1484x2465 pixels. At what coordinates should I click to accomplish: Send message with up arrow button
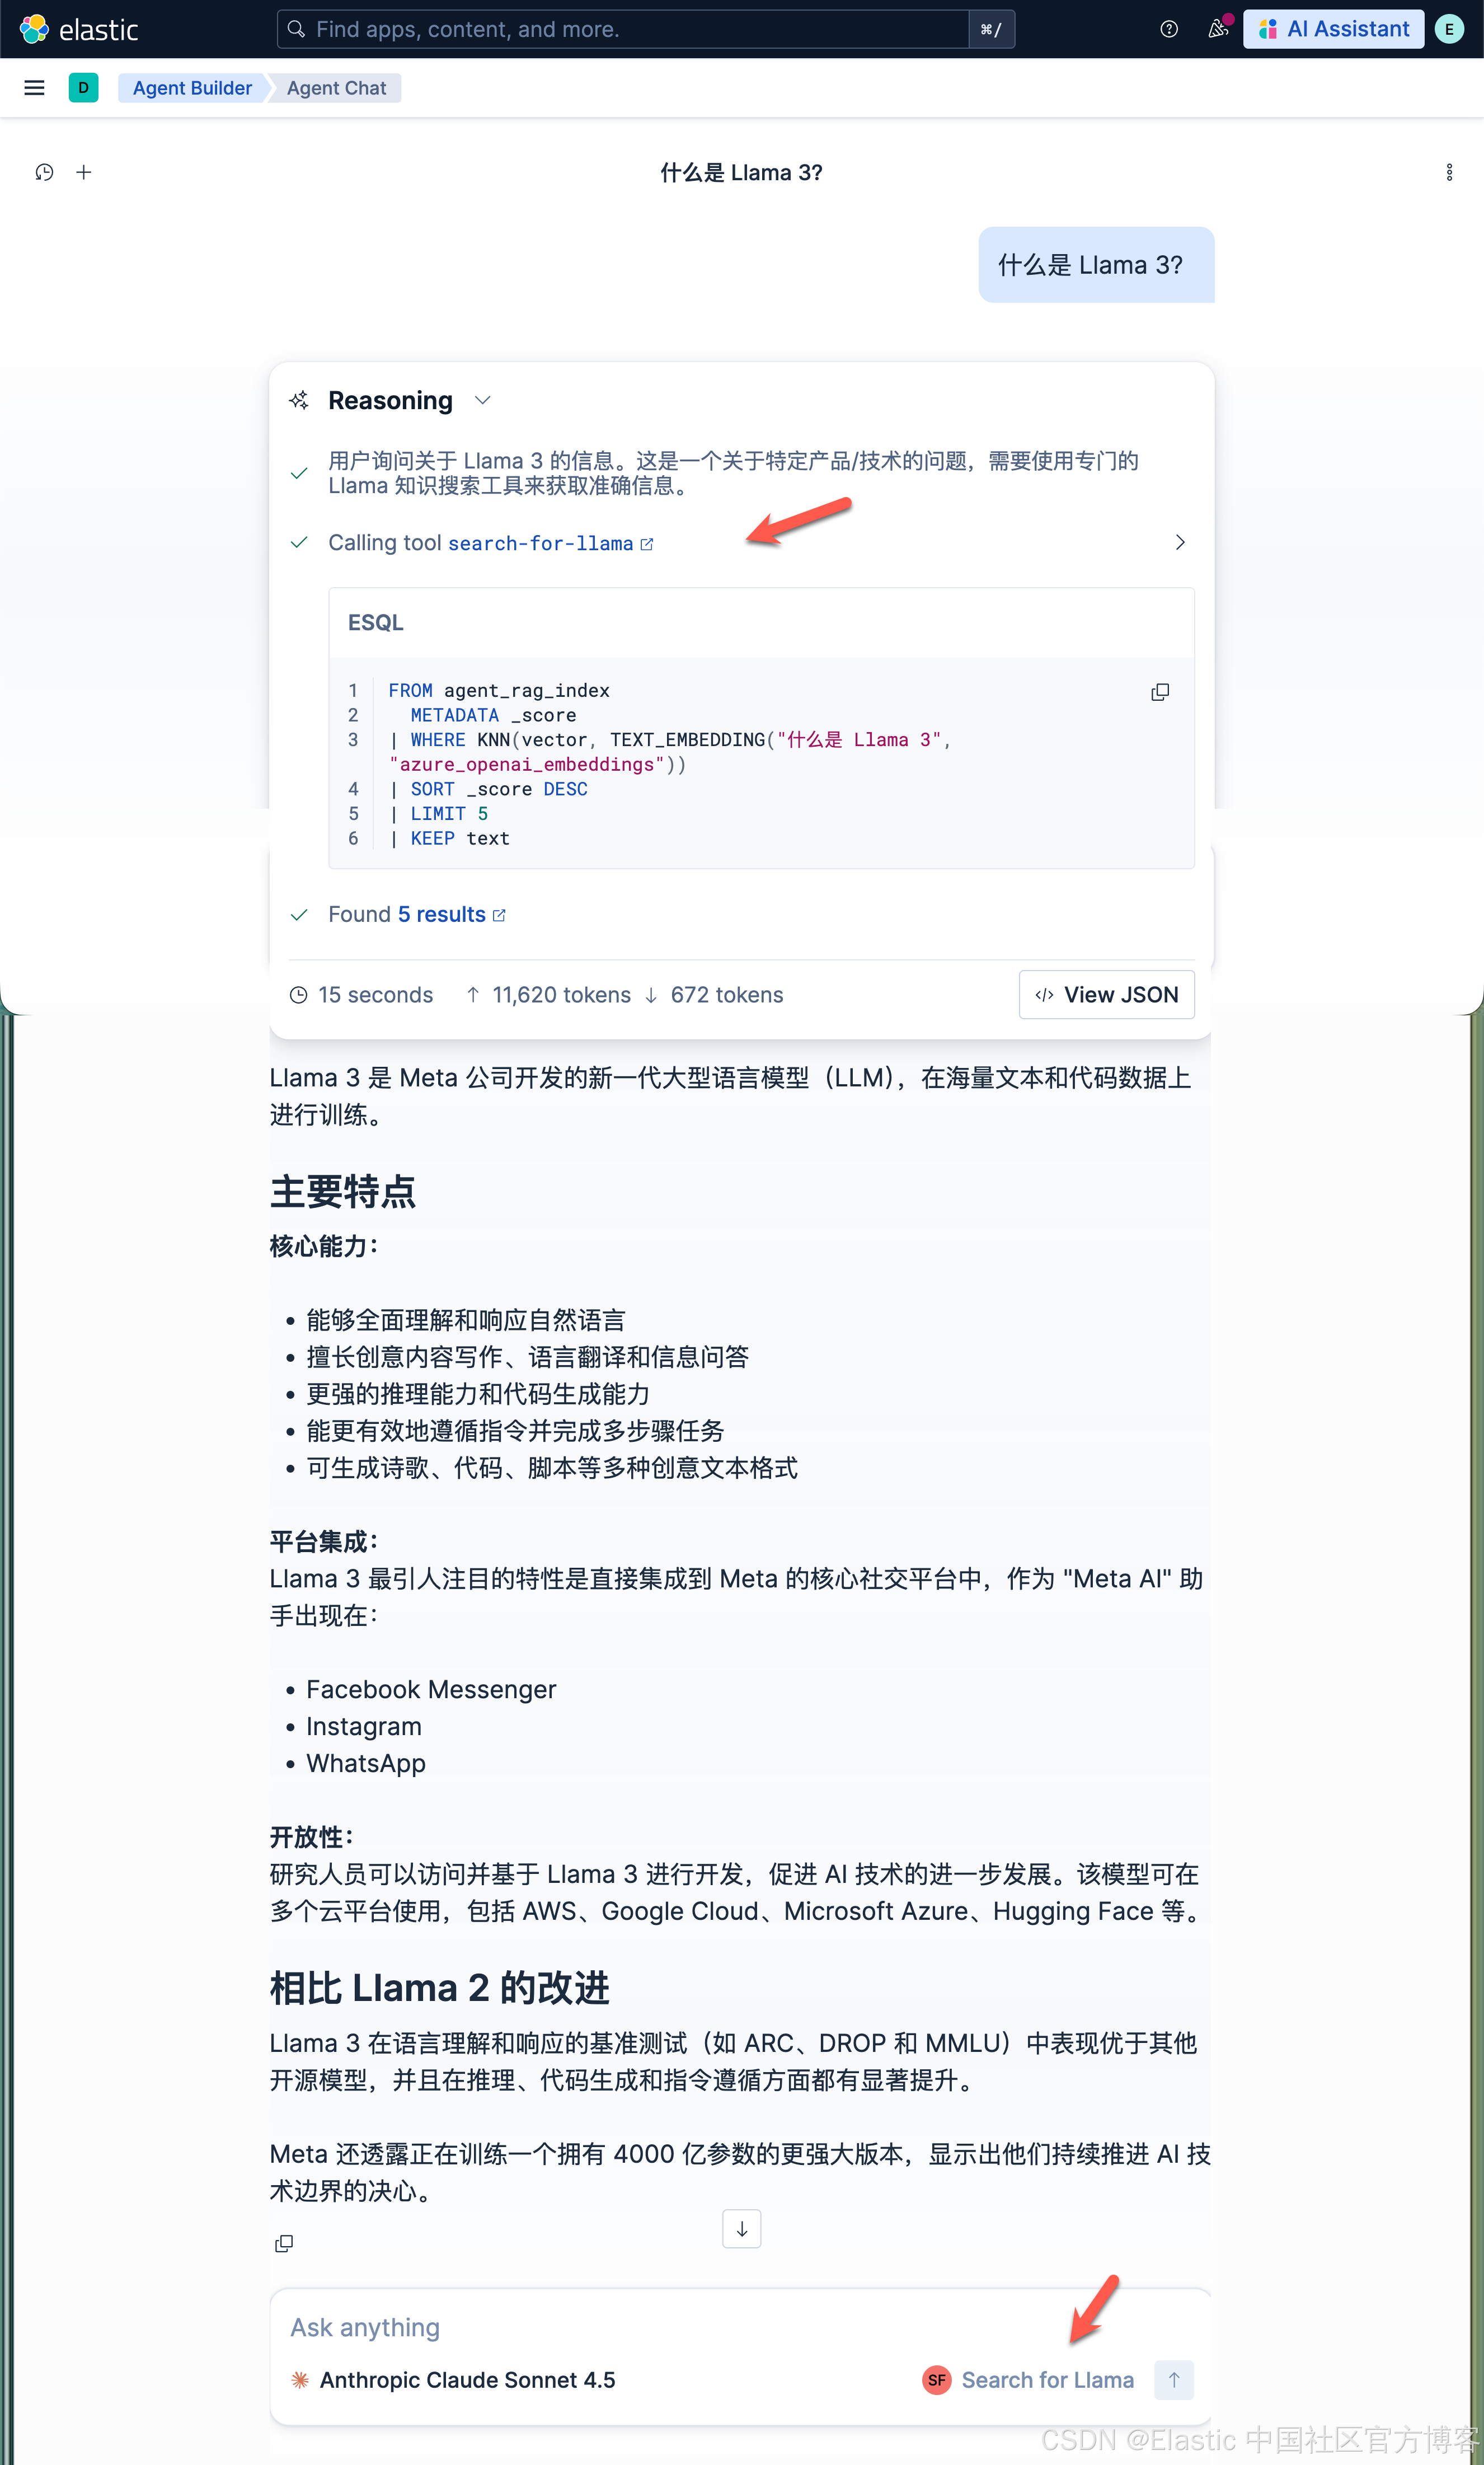click(1173, 2379)
